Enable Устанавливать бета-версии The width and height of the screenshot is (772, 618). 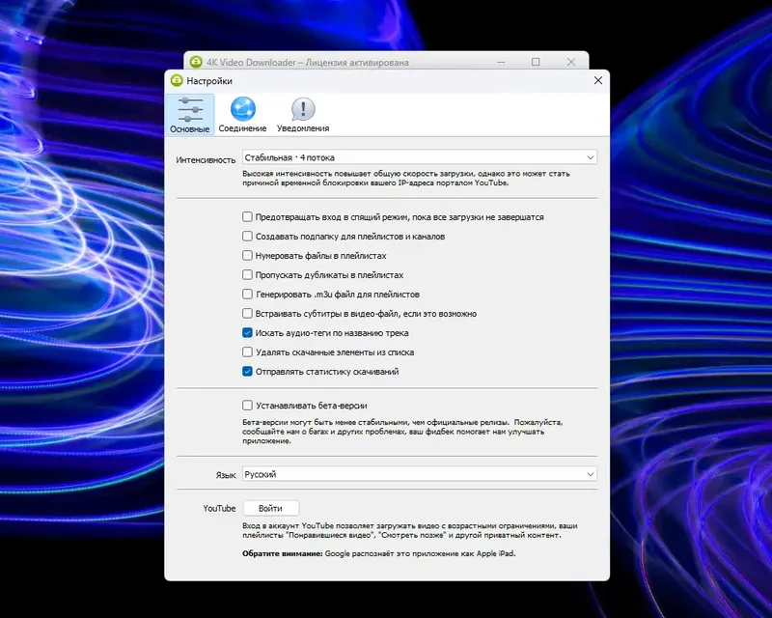(249, 407)
